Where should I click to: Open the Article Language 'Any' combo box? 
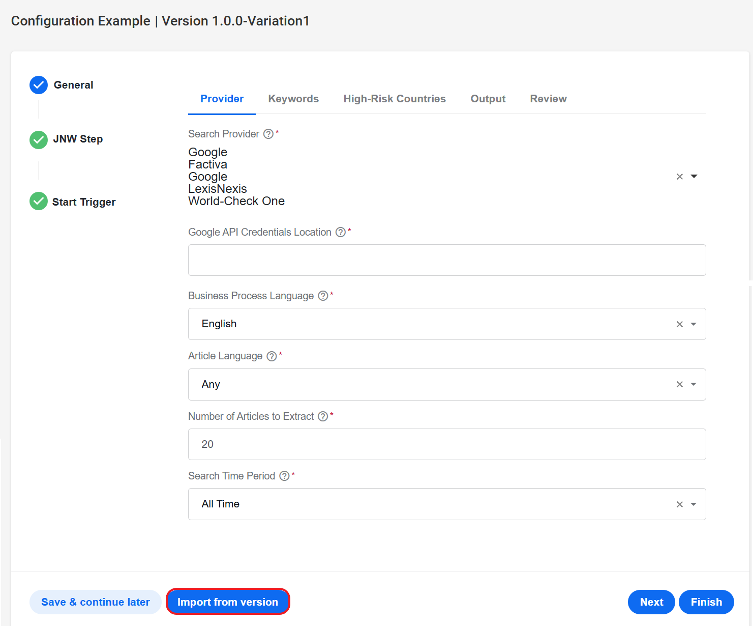447,384
